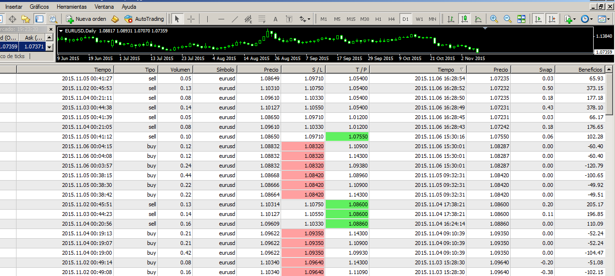Select the crosshair cursor tool
Image resolution: width=615 pixels, height=276 pixels.
(191, 19)
